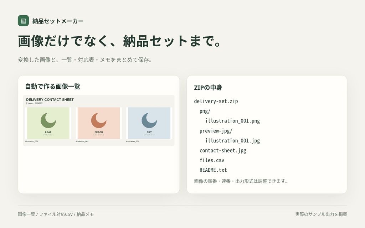Open the blue SKY thumbnail
This screenshot has height=228, width=365.
point(149,123)
